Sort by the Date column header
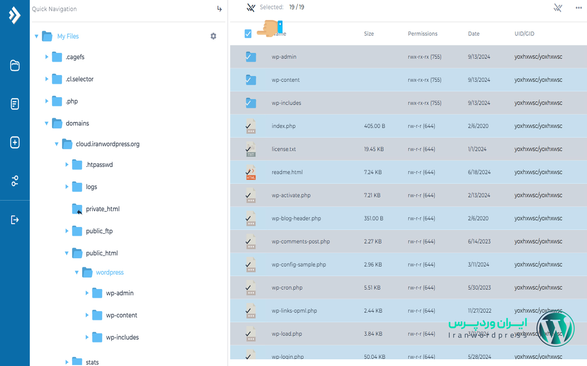The image size is (587, 366). 474,34
